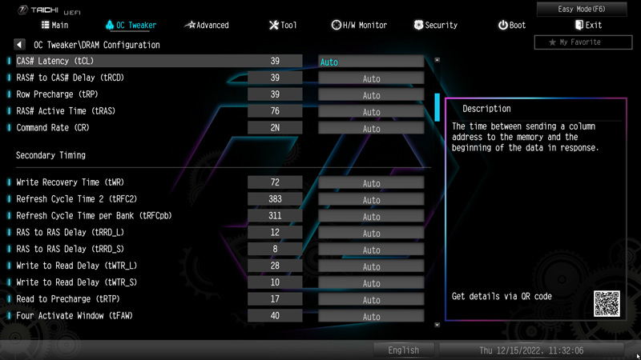Click the scroll down arrow of settings list
641x360 pixels.
click(437, 325)
